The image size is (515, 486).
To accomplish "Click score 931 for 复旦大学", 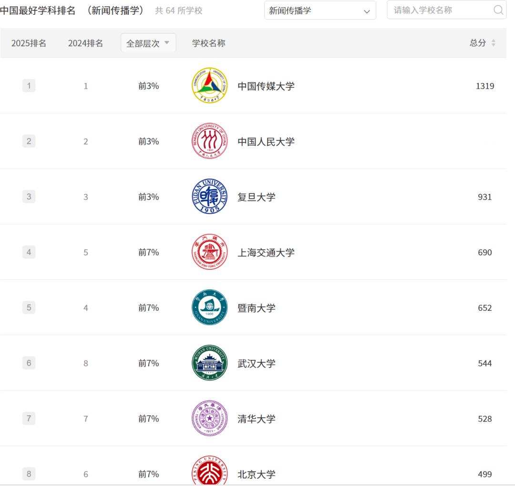I will (x=485, y=197).
